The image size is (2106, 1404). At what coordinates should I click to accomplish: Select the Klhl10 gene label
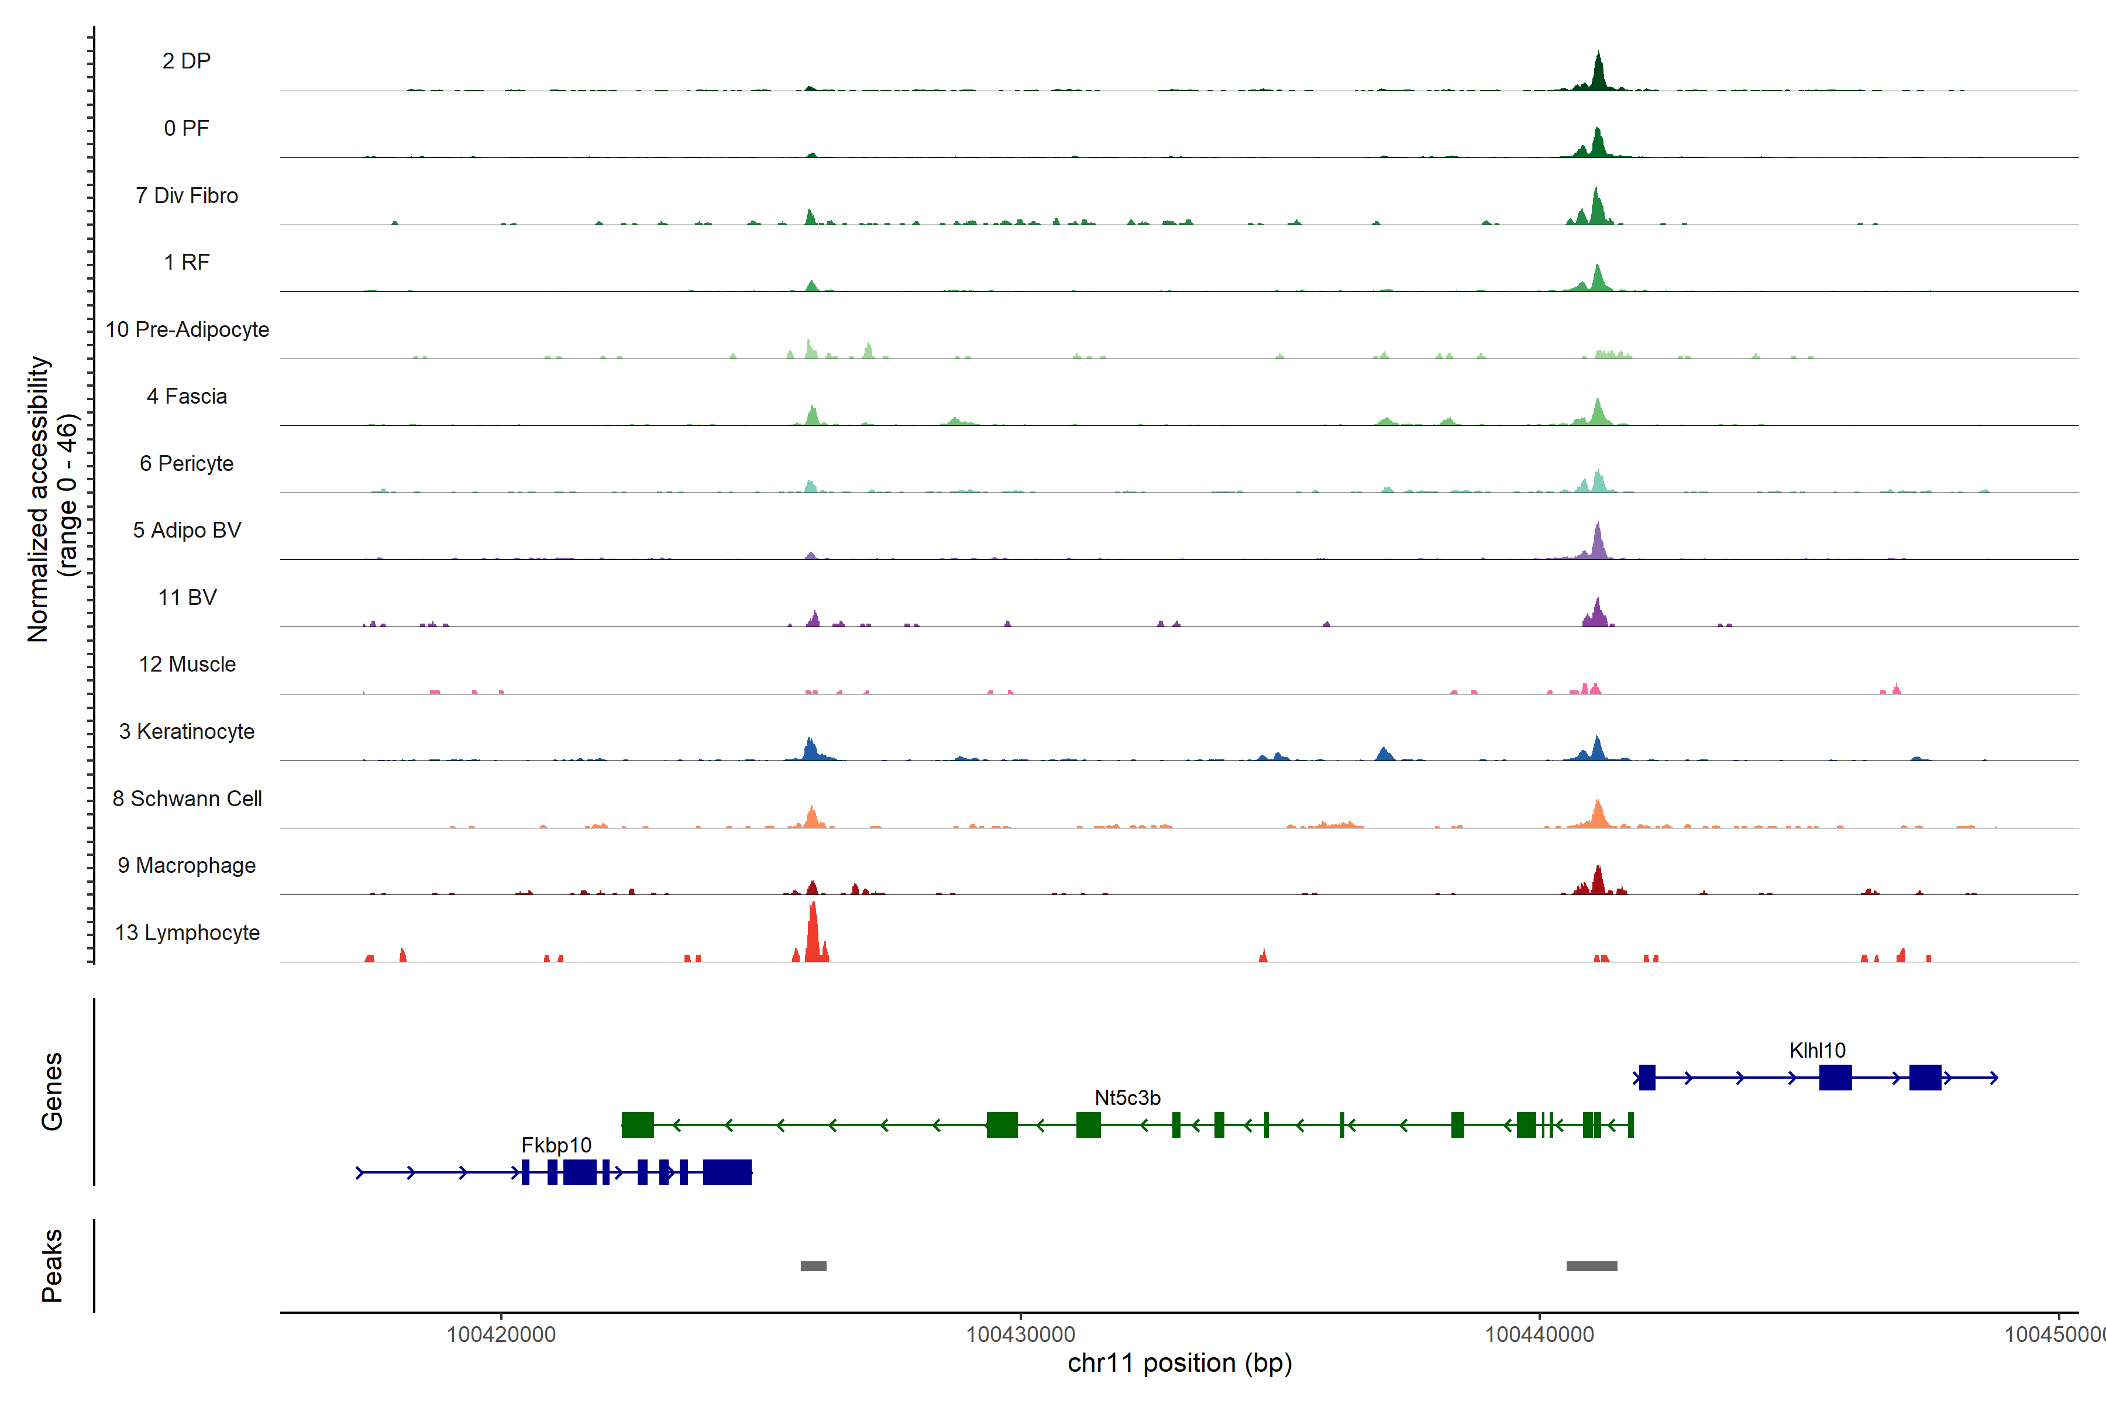[x=1817, y=1050]
